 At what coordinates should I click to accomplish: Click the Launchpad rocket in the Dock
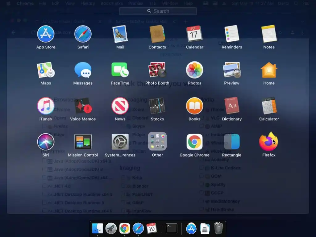click(x=111, y=228)
